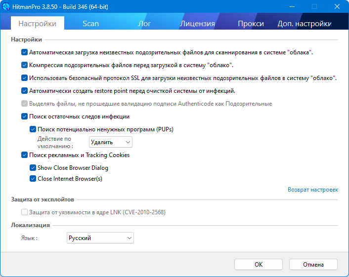Image resolution: width=349 pixels, height=277 pixels.
Task: Open the Язык language dropdown
Action: coord(100,238)
